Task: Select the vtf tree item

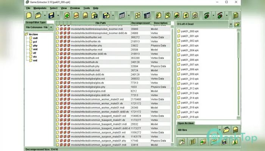Action: tap(34, 53)
